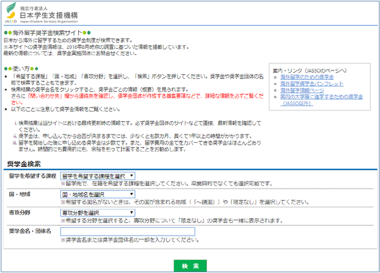Click the 専攻分野 label
Screen dimensions: 380x273
tap(20, 213)
